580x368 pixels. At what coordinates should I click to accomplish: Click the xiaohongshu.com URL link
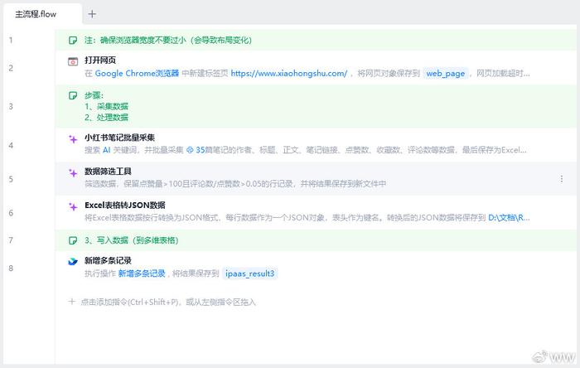pyautogui.click(x=289, y=73)
